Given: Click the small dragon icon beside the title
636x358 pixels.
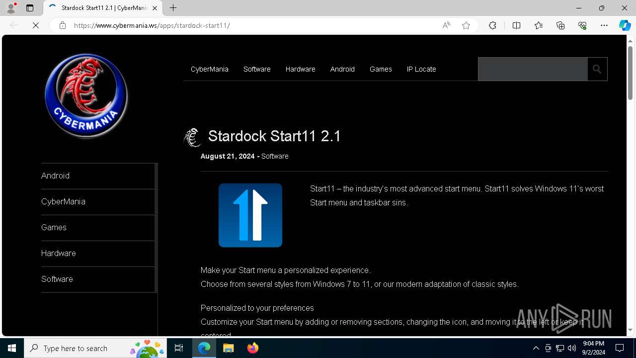Looking at the screenshot, I should coord(192,137).
